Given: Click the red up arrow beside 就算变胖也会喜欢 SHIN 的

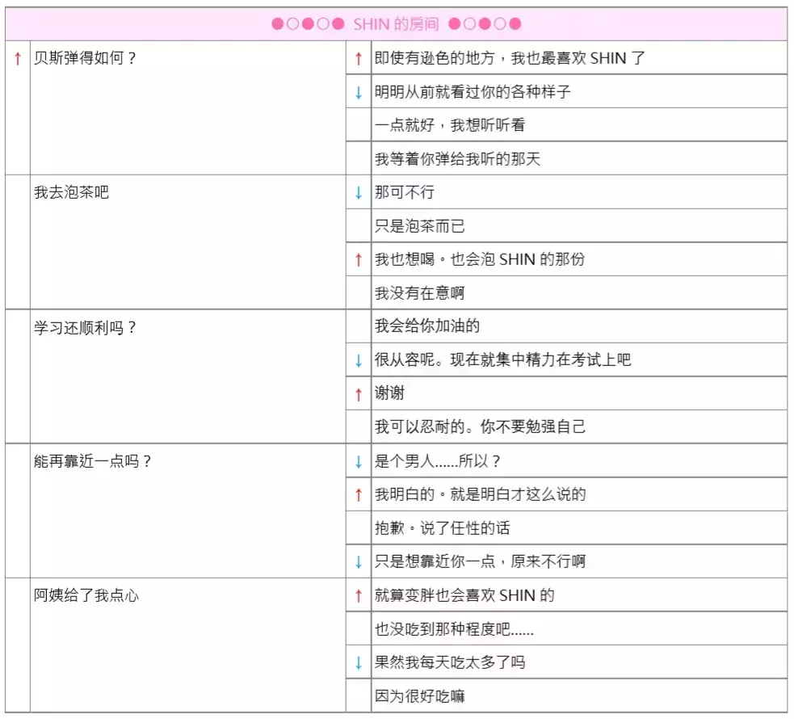Looking at the screenshot, I should (359, 595).
